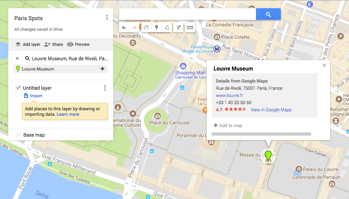Click bus stop icon on Quai François Mitterrand

click(50, 164)
